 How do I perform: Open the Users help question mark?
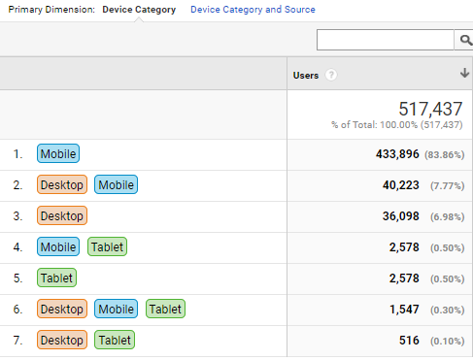tap(331, 75)
